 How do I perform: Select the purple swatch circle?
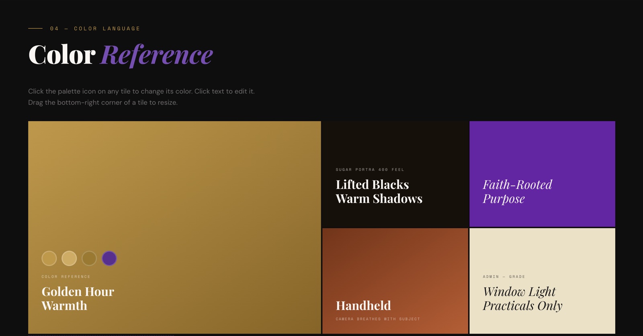(x=109, y=258)
